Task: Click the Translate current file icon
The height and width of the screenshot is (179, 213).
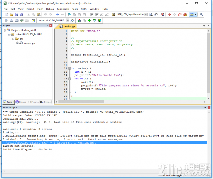Action: click(x=6, y=20)
